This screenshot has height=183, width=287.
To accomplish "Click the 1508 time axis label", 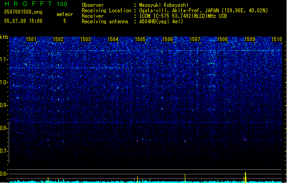I will click(222, 39).
